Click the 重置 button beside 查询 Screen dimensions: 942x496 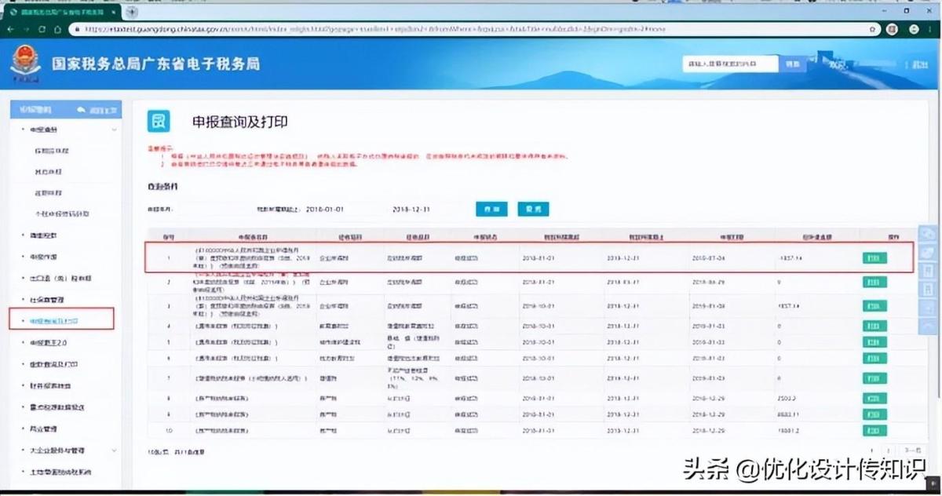533,210
